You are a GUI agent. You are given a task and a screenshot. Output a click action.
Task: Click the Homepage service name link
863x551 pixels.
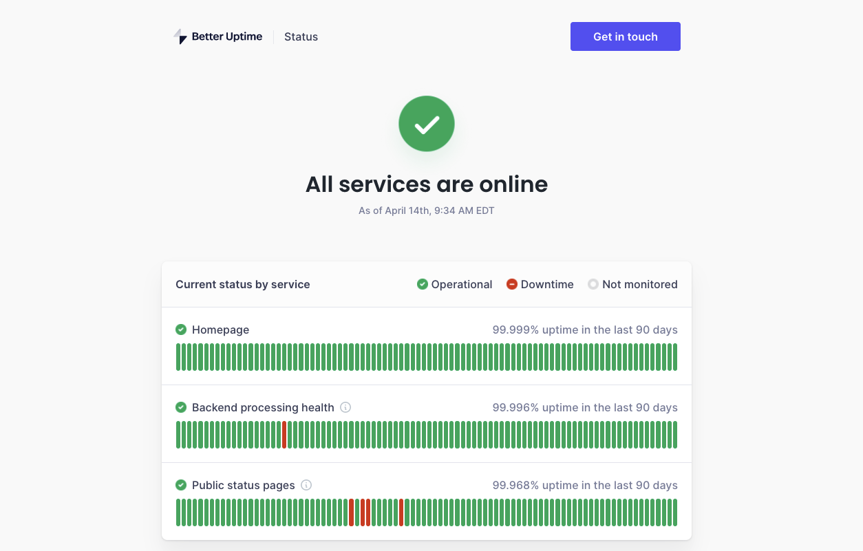[x=220, y=329]
